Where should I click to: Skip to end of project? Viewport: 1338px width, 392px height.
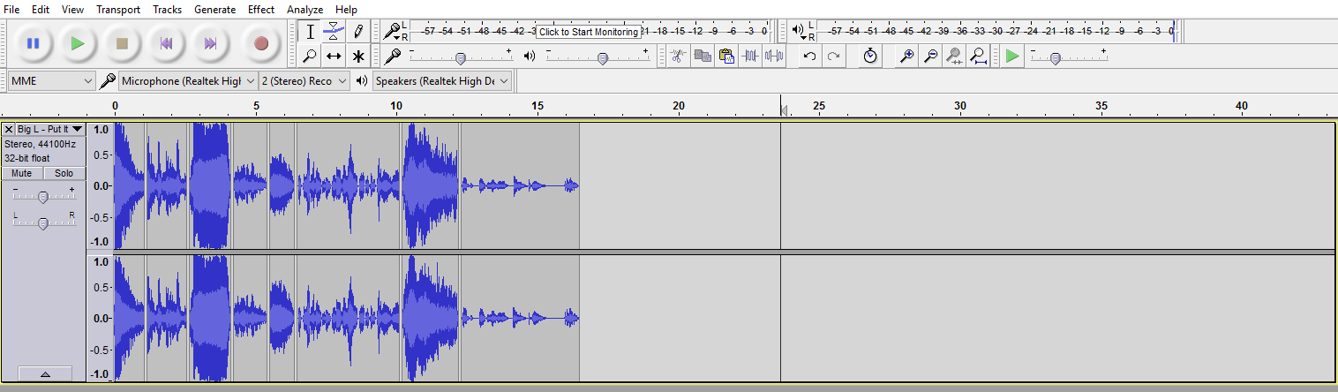point(210,42)
